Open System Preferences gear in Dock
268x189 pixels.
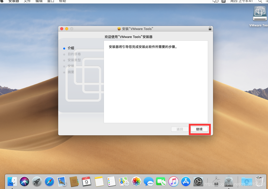point(198,181)
